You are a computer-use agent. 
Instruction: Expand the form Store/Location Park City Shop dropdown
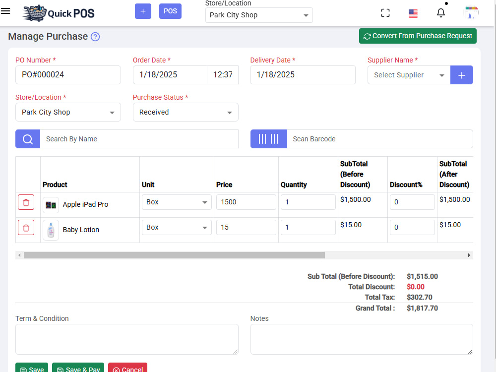click(68, 112)
